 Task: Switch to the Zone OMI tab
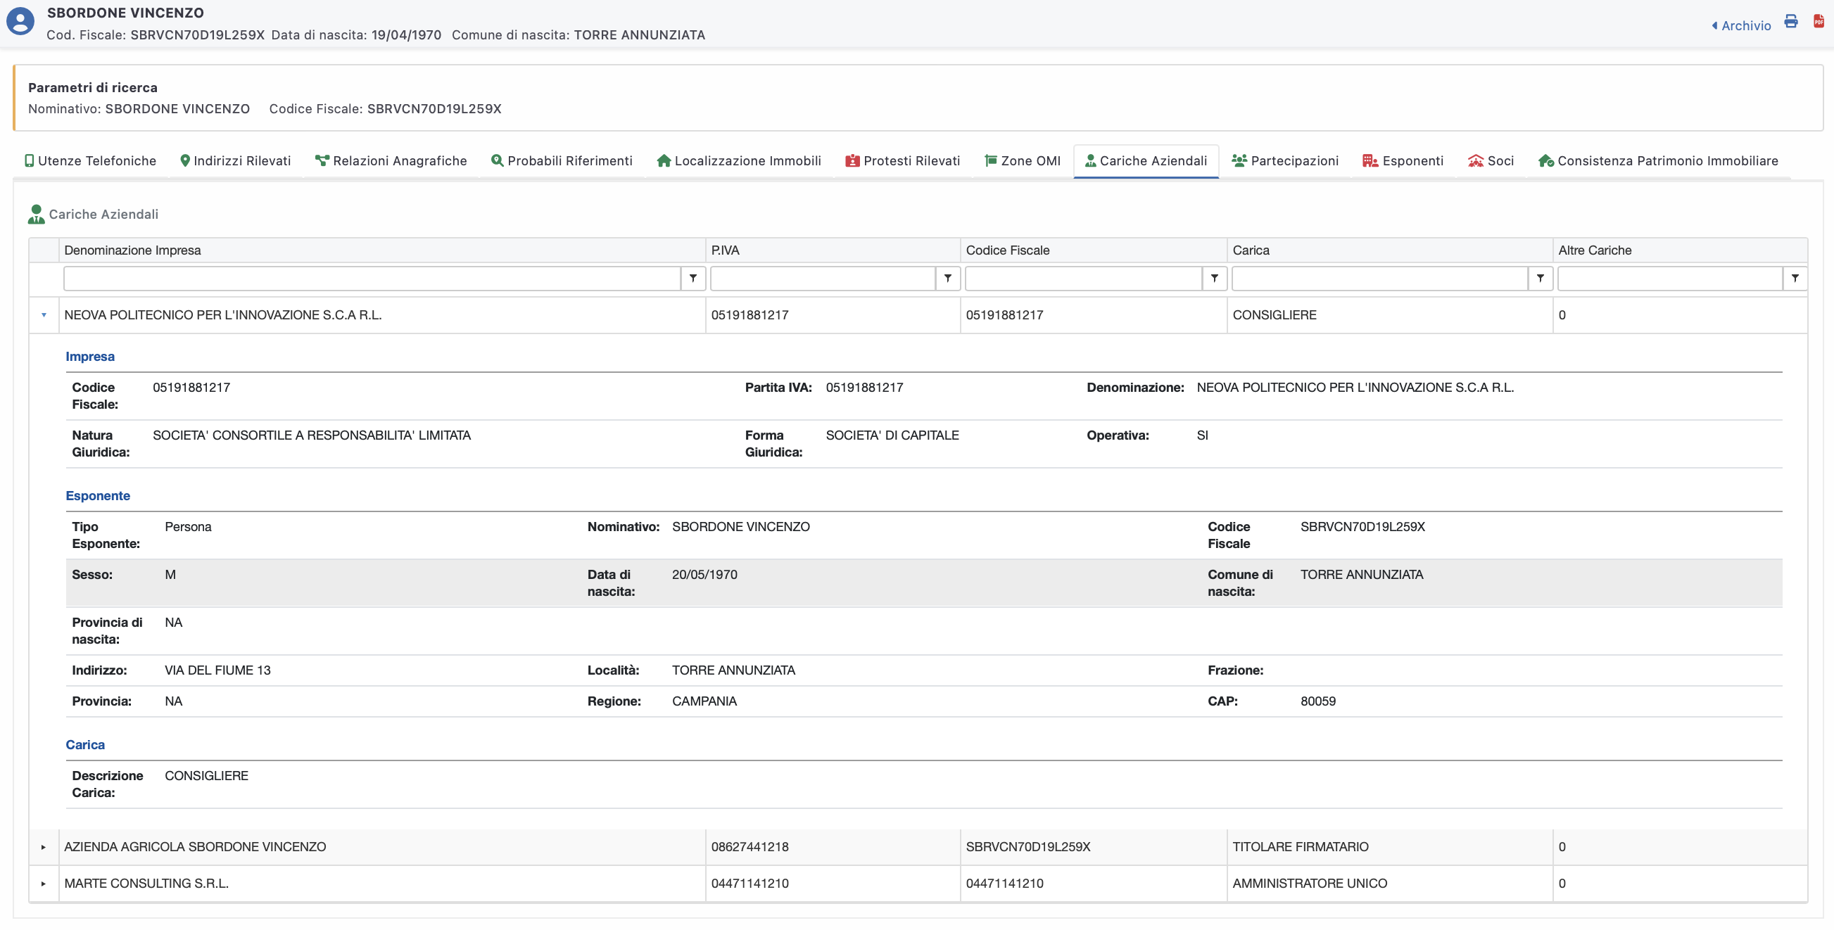[1023, 161]
